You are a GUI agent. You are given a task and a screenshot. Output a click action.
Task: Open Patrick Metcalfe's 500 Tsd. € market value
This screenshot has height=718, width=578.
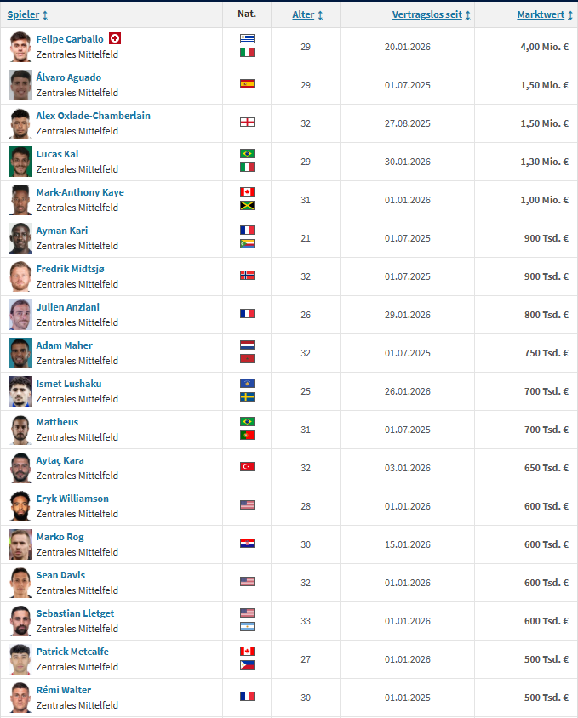coord(545,659)
